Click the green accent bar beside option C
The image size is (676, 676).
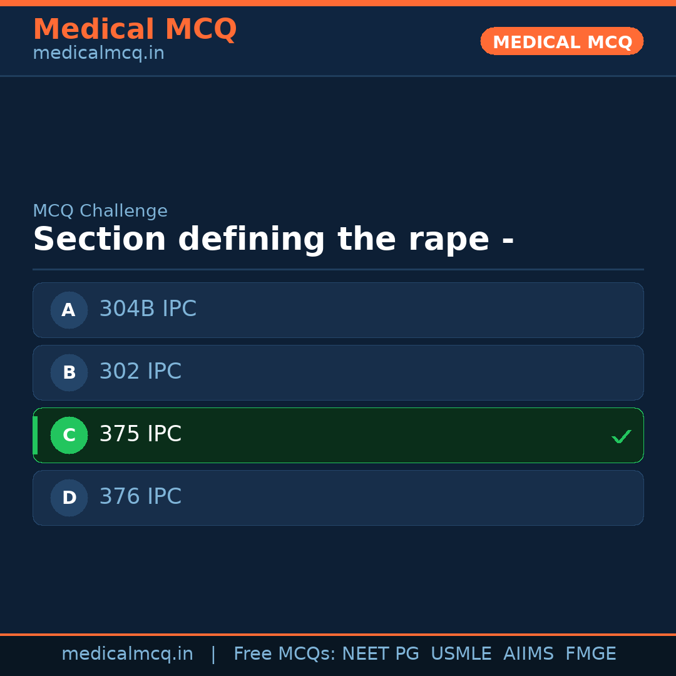[36, 435]
